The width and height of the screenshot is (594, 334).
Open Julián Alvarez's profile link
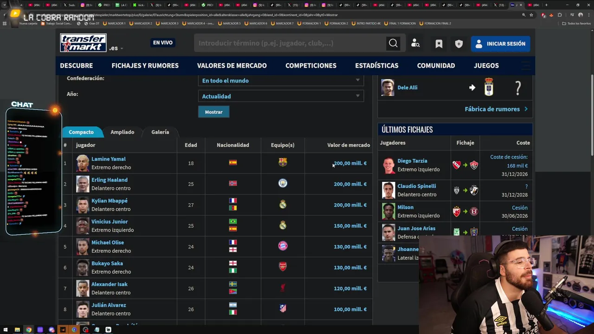coord(109,305)
